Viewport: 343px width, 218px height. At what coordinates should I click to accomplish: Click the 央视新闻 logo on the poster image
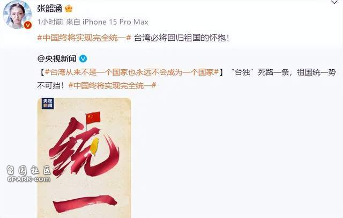[48, 104]
